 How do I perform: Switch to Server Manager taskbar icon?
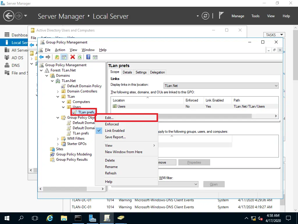[x=93, y=218]
